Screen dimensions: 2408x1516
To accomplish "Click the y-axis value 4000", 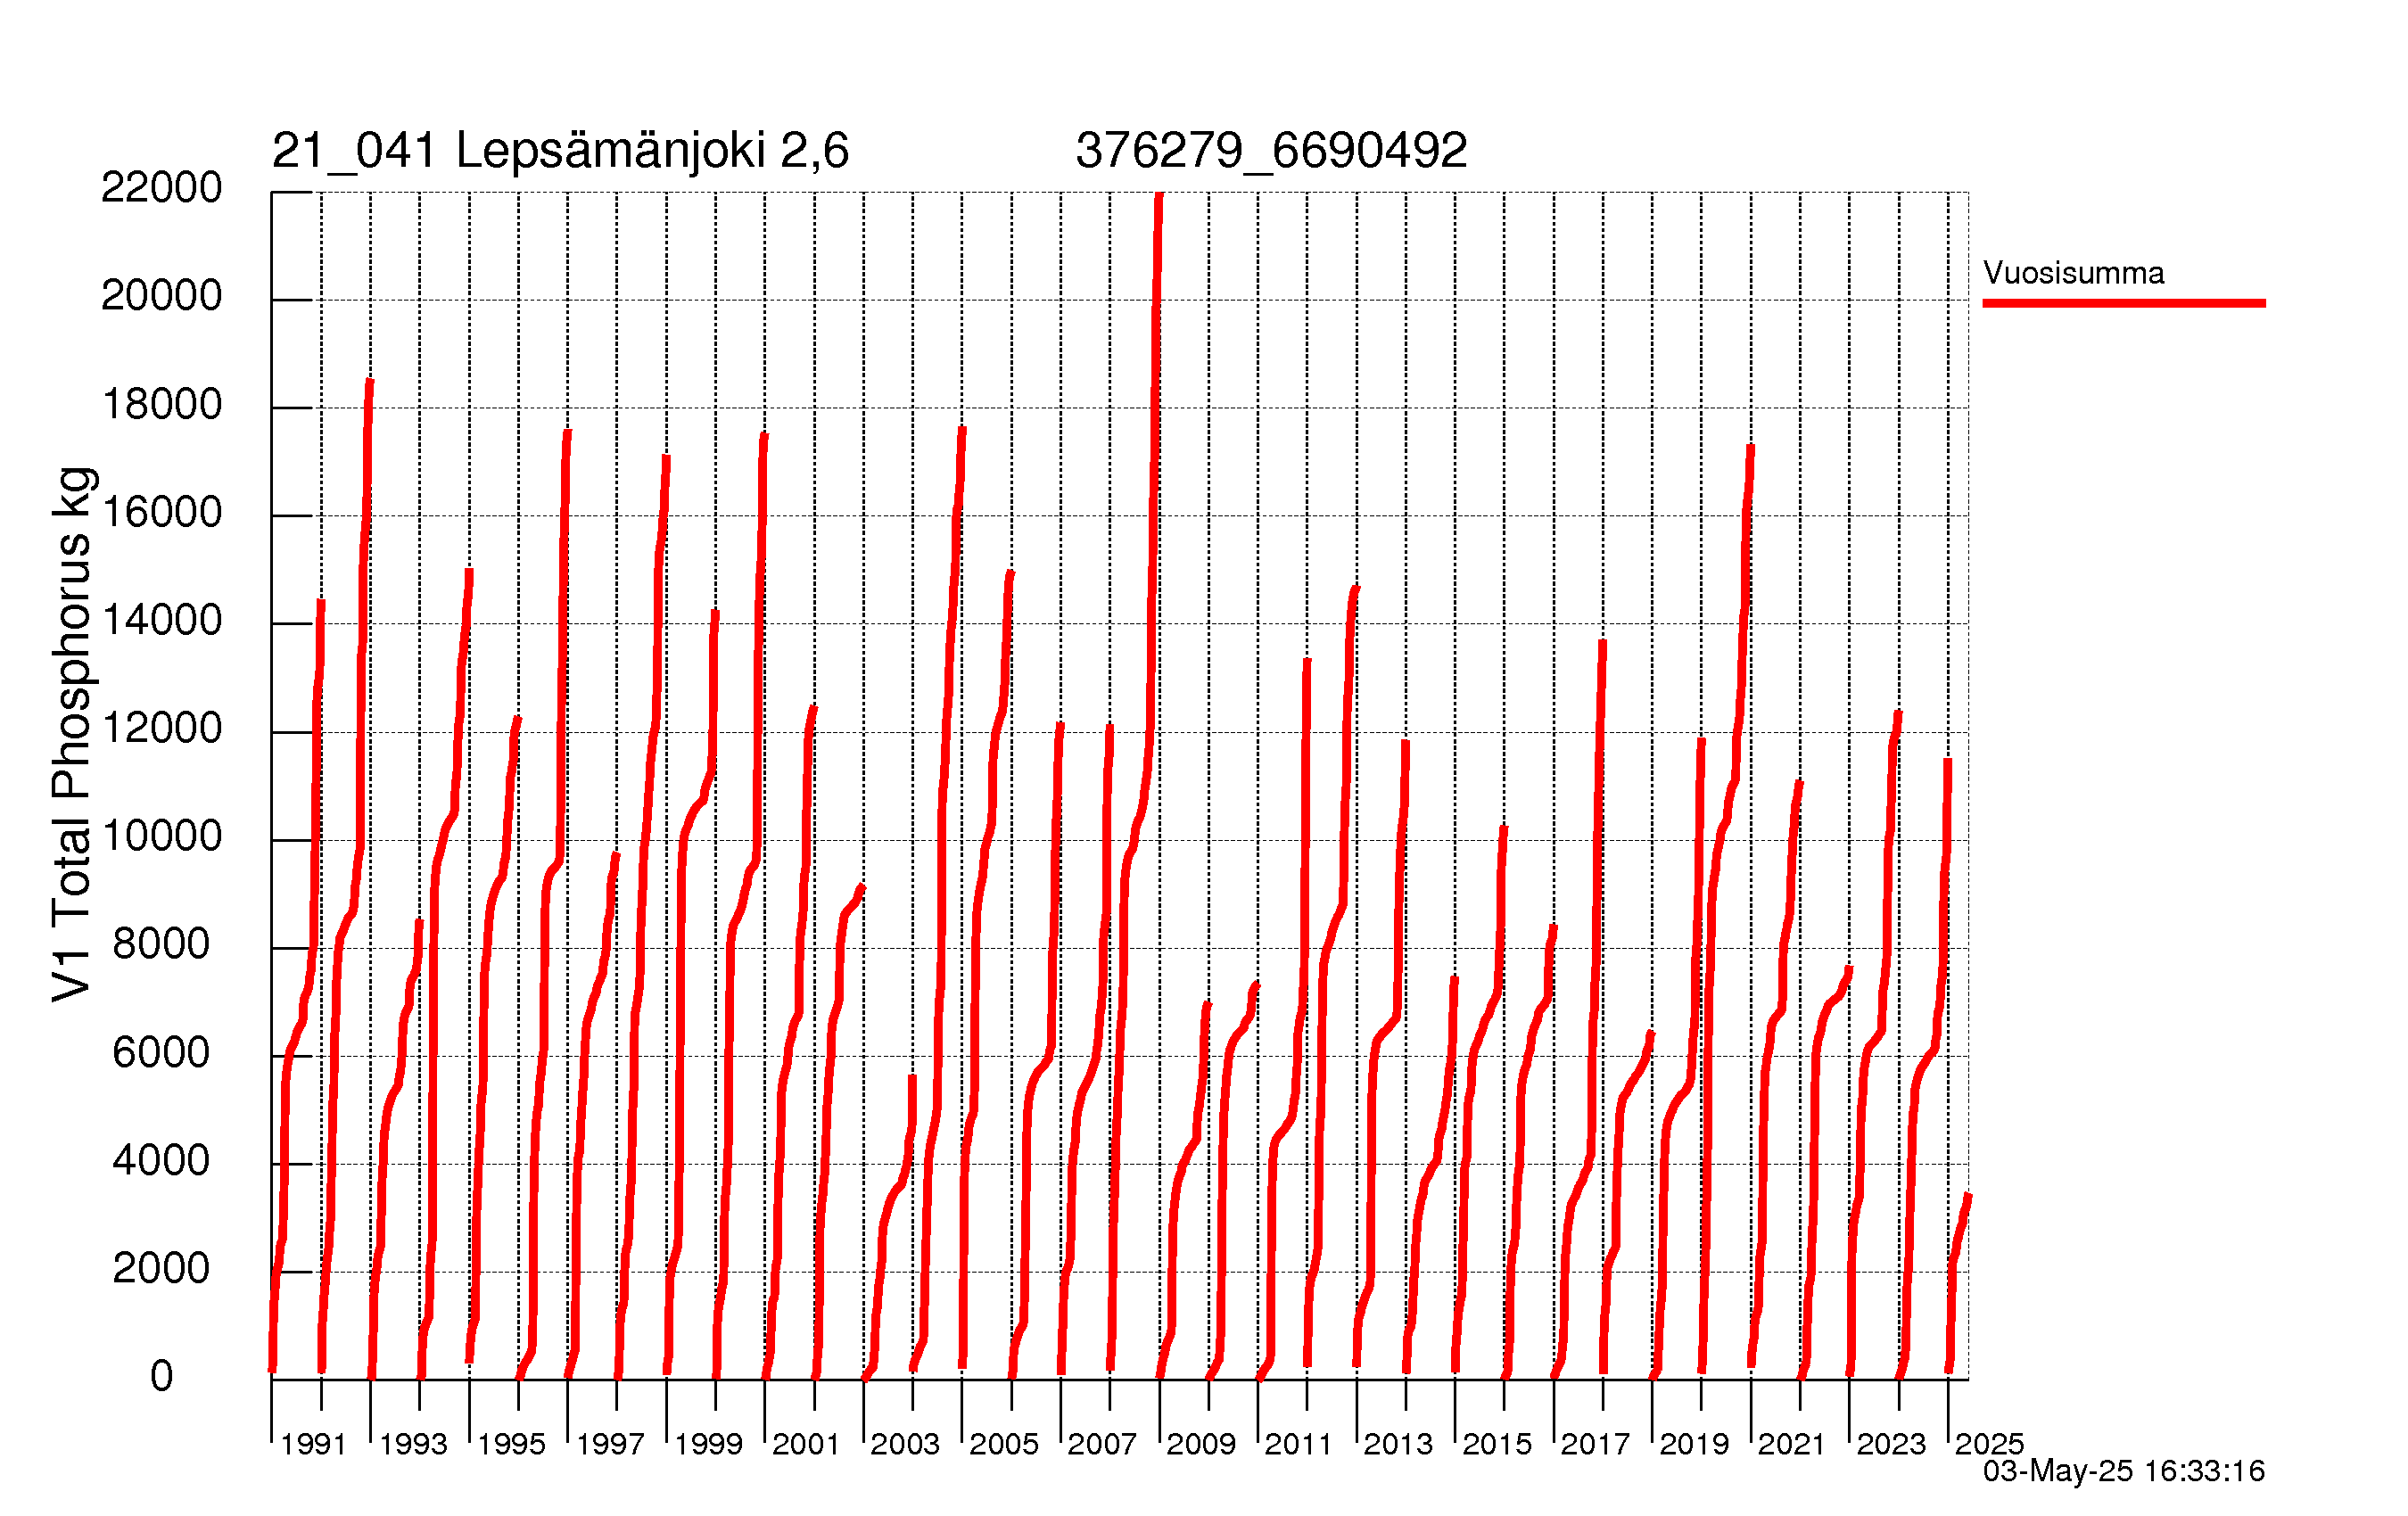I will pos(161,1160).
